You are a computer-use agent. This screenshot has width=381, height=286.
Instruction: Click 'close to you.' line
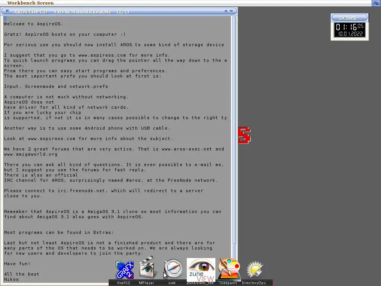click(x=23, y=196)
